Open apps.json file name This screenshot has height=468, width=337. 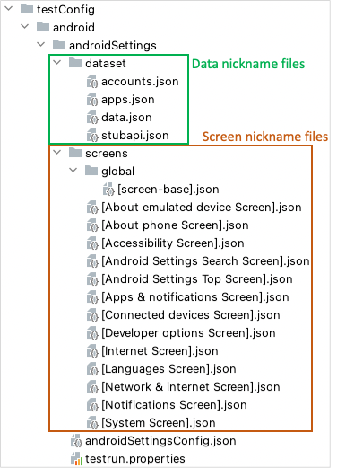[128, 100]
